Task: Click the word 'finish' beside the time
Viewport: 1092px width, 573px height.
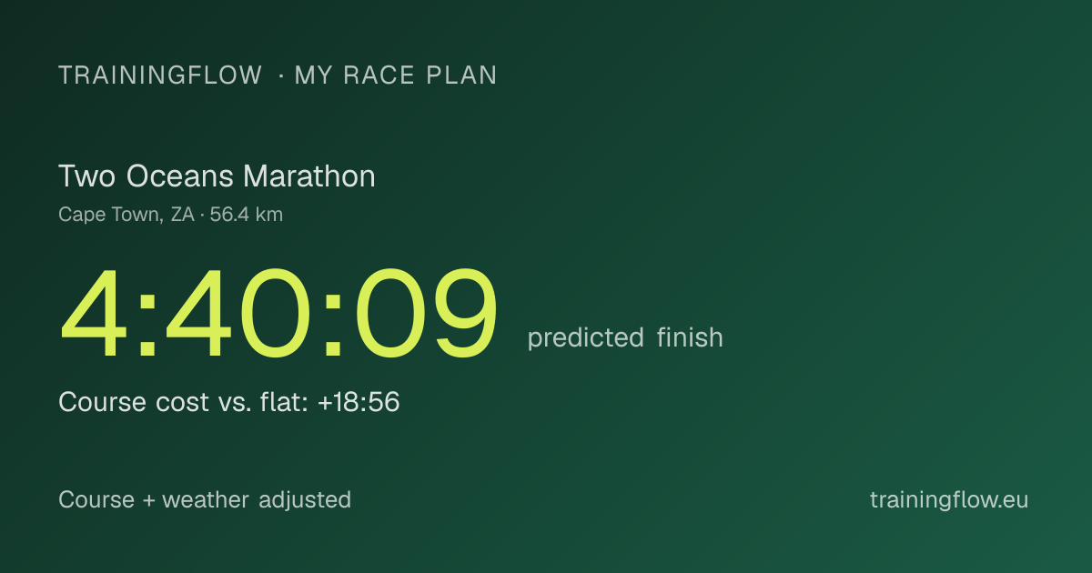Action: [x=690, y=337]
